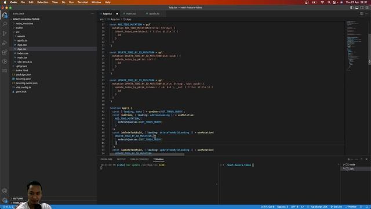Open the Selection menu

pos(42,2)
